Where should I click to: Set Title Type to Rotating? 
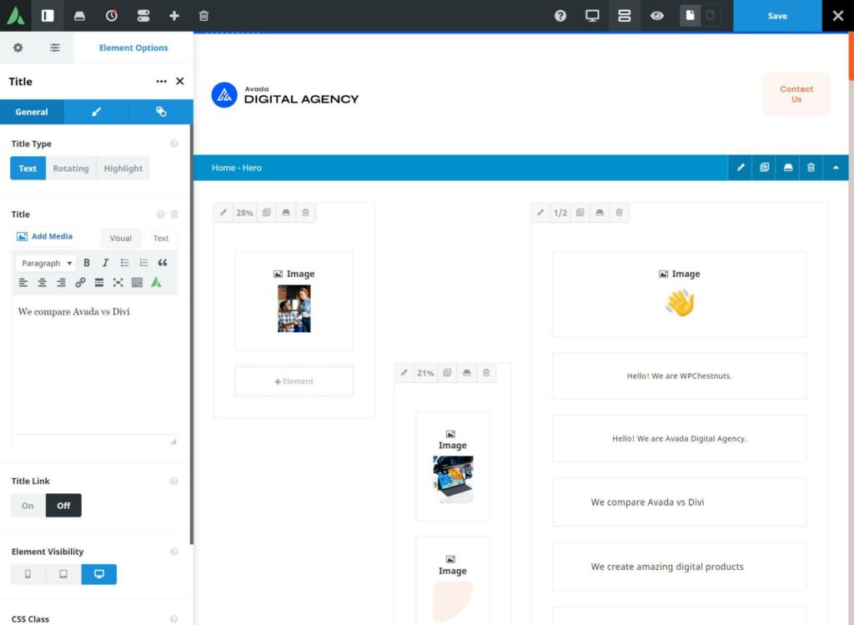[x=71, y=169]
